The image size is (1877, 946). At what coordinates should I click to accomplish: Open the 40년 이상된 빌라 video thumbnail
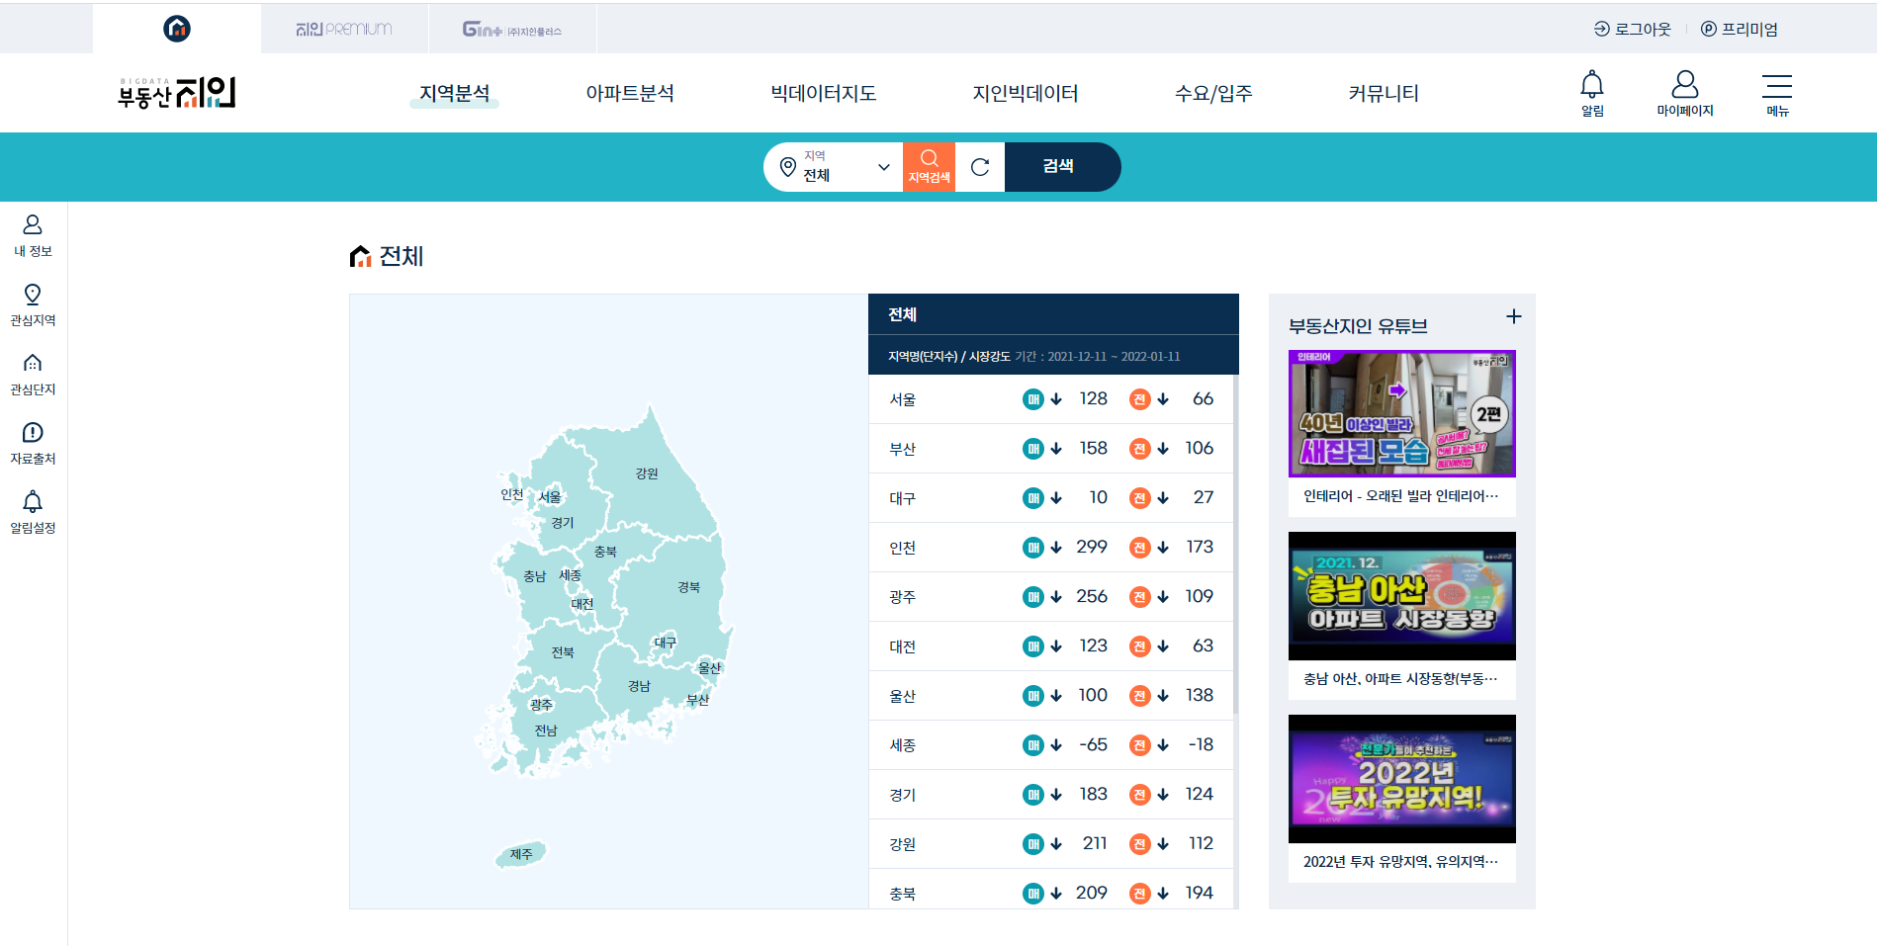click(1402, 413)
